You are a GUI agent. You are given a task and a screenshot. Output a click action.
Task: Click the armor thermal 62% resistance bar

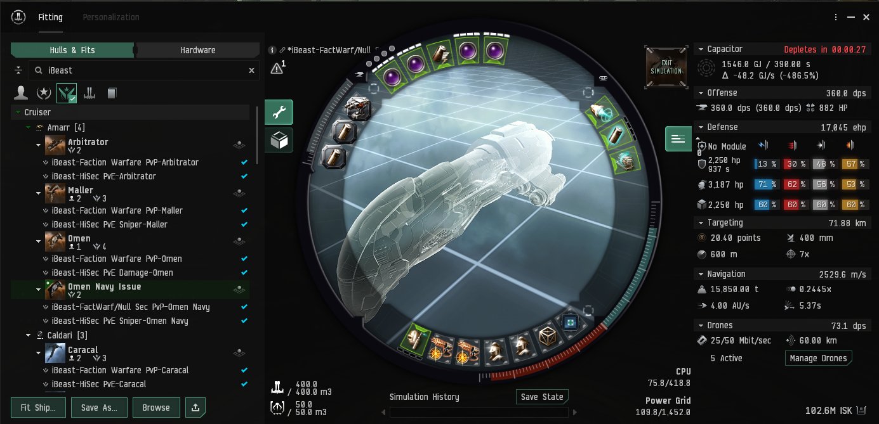(796, 185)
